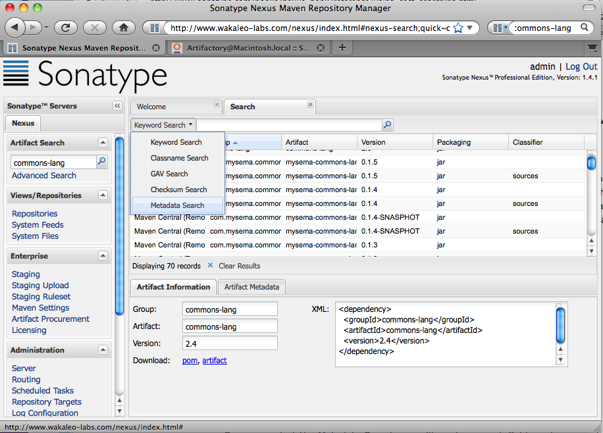Download the artifact file
This screenshot has height=433, width=603.
[x=215, y=361]
